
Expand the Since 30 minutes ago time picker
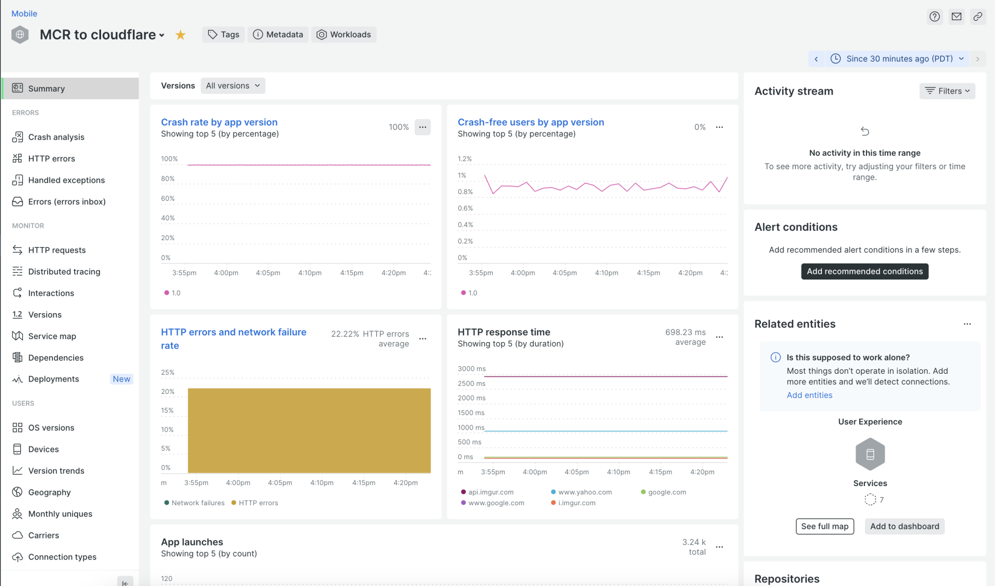pyautogui.click(x=898, y=58)
